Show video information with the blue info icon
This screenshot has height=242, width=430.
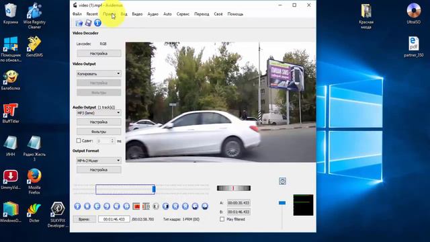pyautogui.click(x=97, y=23)
